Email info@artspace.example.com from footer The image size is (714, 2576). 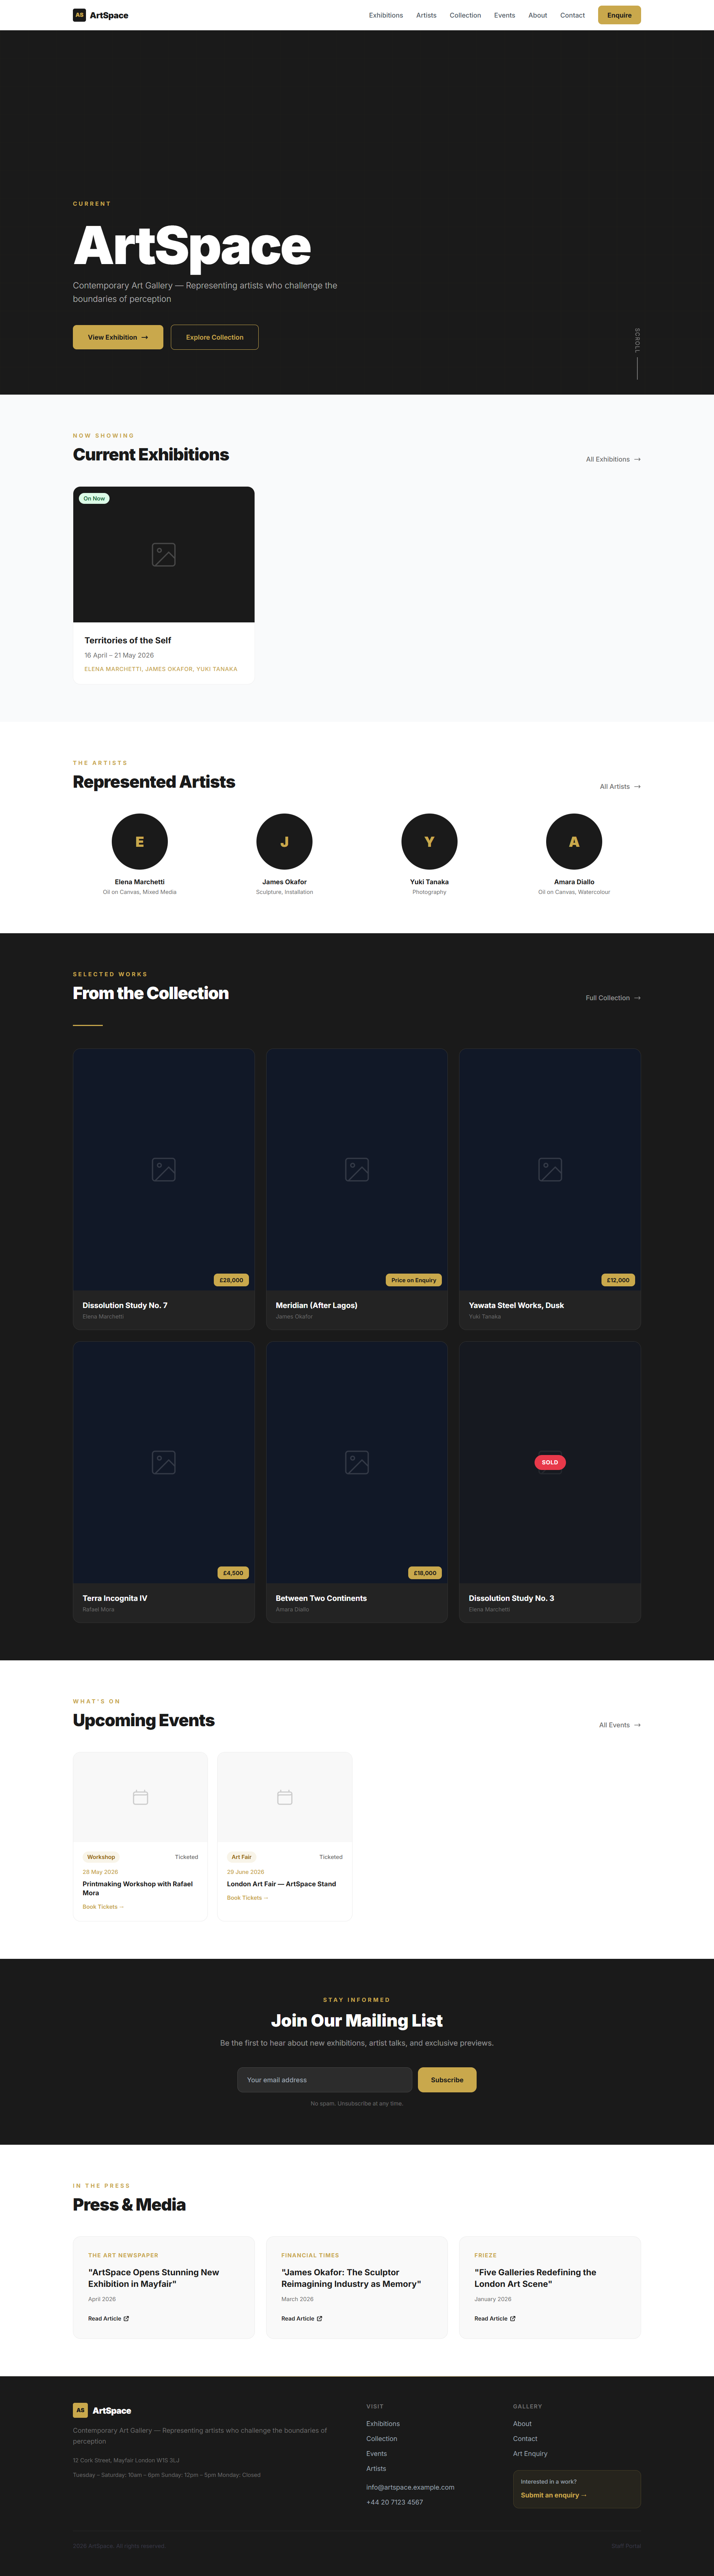click(x=410, y=2487)
